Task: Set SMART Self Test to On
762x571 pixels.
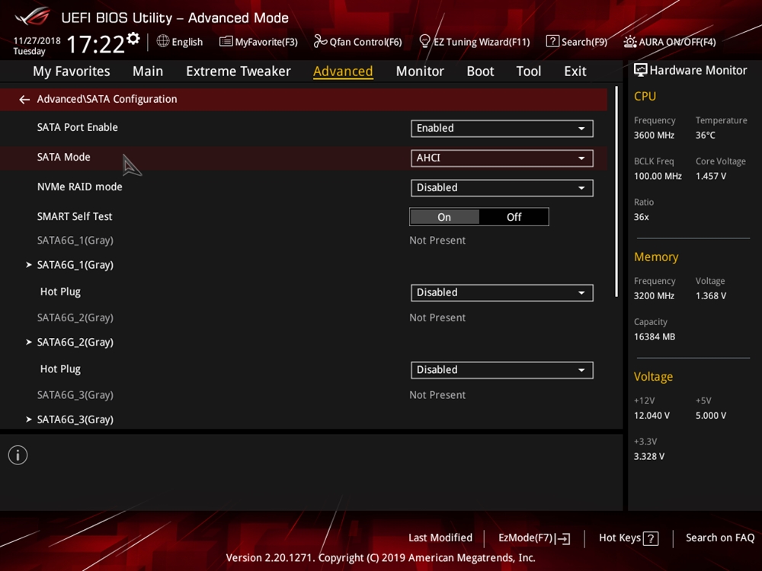Action: tap(444, 217)
